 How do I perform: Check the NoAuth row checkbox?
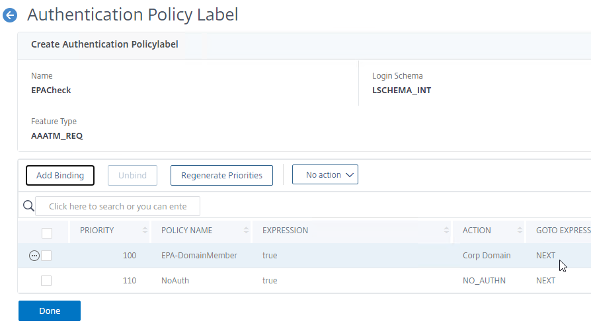pos(46,281)
